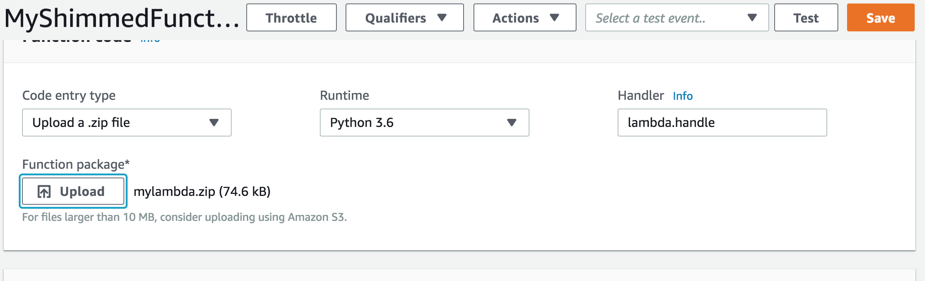Save the function changes
The height and width of the screenshot is (281, 925).
(x=881, y=18)
